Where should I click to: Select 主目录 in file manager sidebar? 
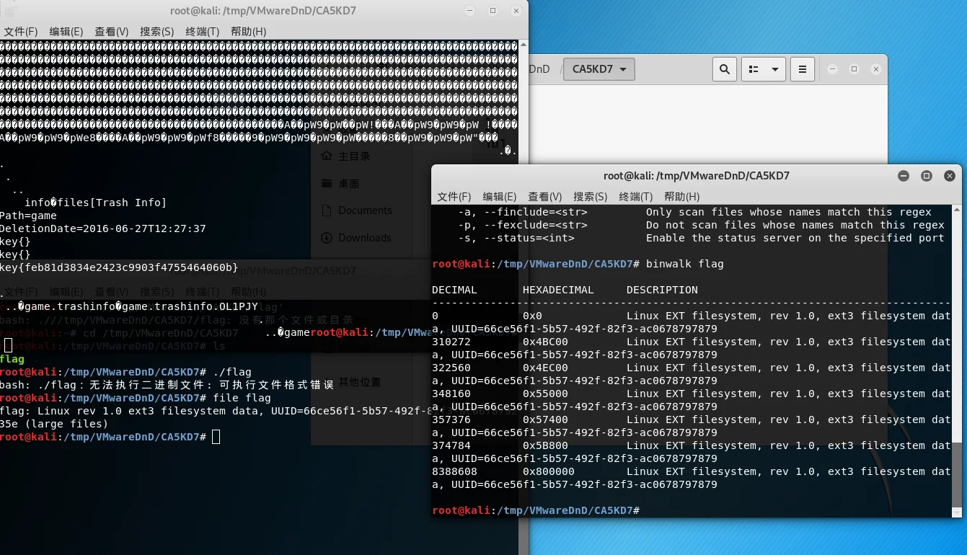[x=355, y=156]
